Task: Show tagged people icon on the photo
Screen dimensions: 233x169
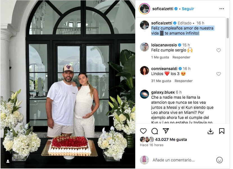Action: click(8, 161)
